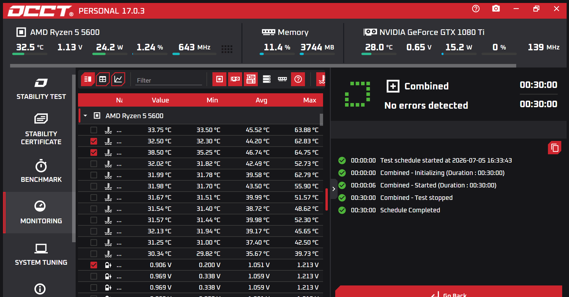Click the sensor table vertical scrollbar
The image size is (569, 297).
tap(321, 120)
